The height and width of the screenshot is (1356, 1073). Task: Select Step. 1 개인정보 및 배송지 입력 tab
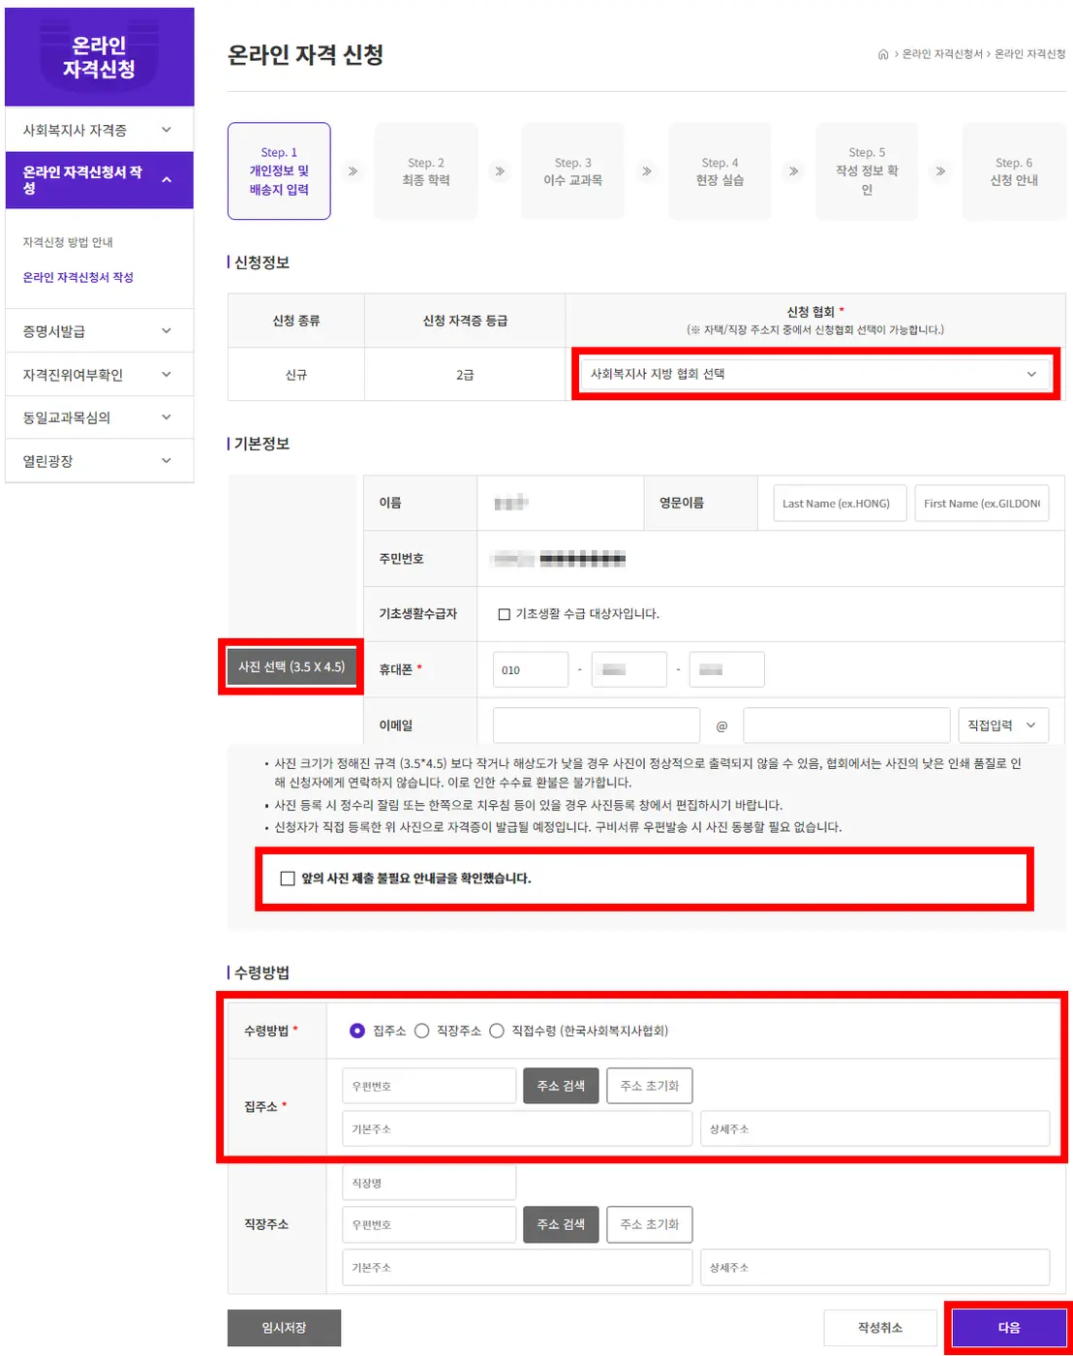click(x=279, y=171)
